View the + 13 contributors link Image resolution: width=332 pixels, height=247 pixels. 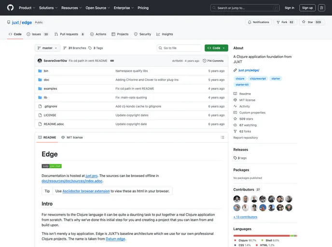(x=245, y=217)
